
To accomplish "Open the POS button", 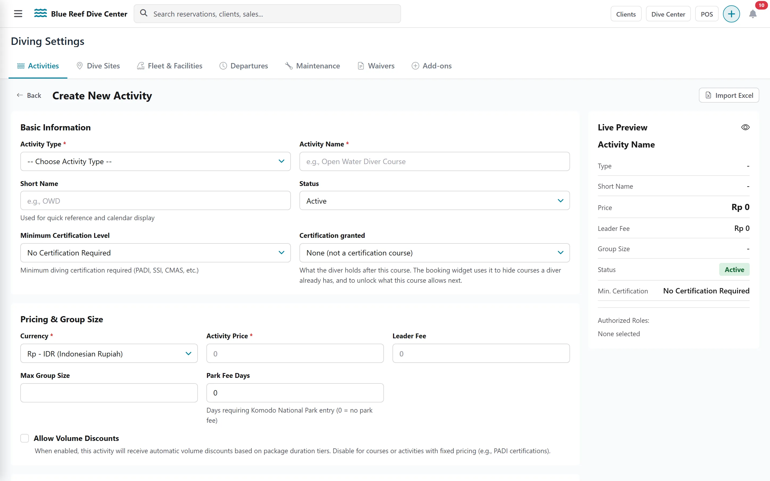I will (706, 14).
